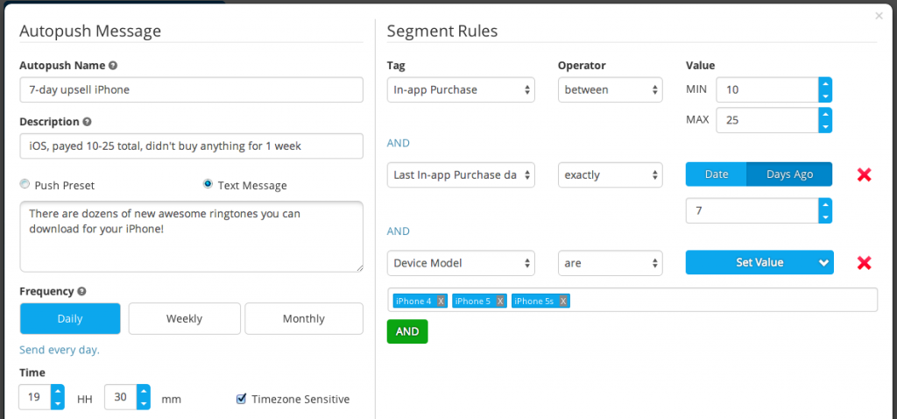The height and width of the screenshot is (419, 897).
Task: Select the Days Ago tab
Action: (789, 174)
